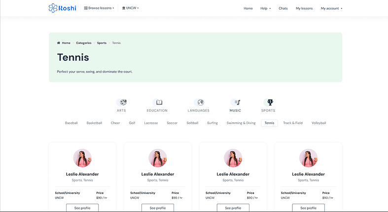Open the Browse lessons dropdown
The image size is (388, 212).
point(99,8)
